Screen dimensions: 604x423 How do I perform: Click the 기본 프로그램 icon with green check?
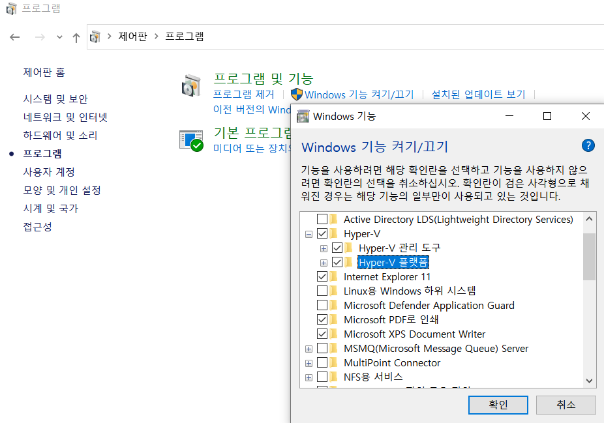pyautogui.click(x=192, y=141)
